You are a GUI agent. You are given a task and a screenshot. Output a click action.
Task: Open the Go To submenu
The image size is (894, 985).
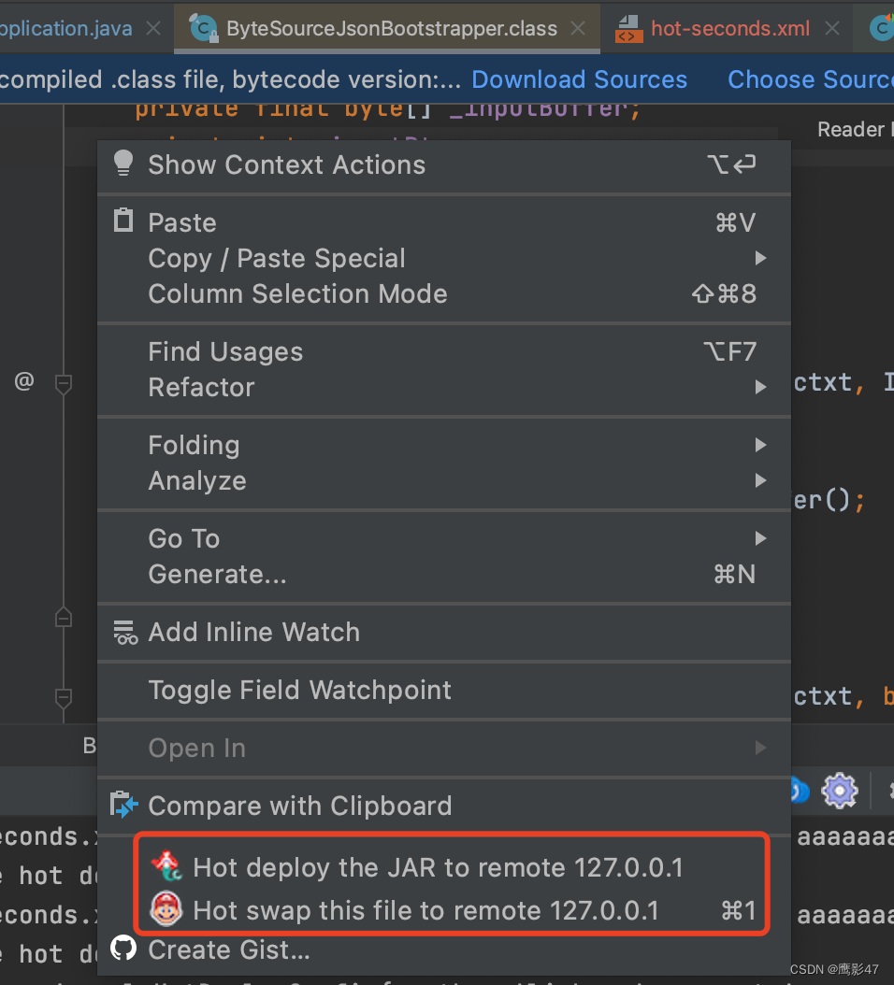[183, 538]
